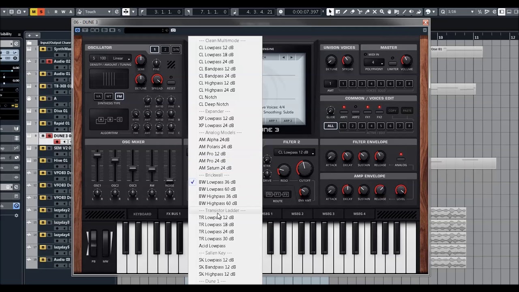Select the Draw pencil tool
Viewport: 519px width, 292px height.
(x=345, y=12)
